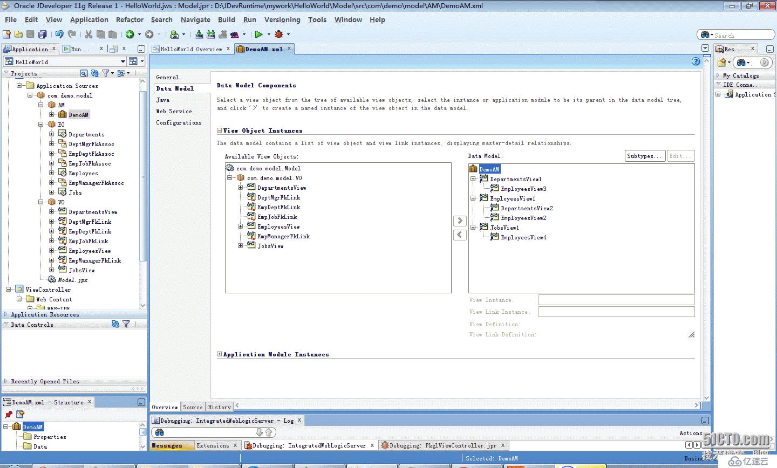Click the Data Controls filter icon
777x468 pixels.
tap(126, 324)
